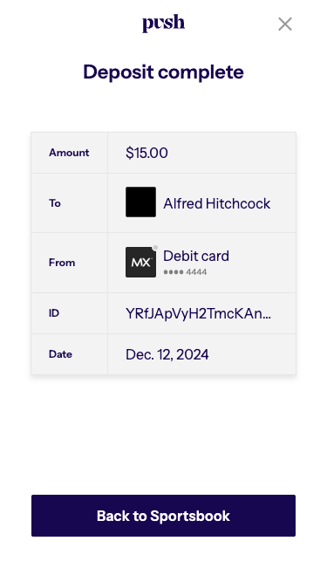Screen dimensions: 327x582
Task: Click the ellipsis at end of transaction ID
Action: [x=267, y=318]
